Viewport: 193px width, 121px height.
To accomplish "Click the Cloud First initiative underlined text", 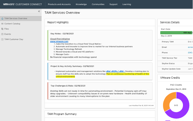I will 60,39.
